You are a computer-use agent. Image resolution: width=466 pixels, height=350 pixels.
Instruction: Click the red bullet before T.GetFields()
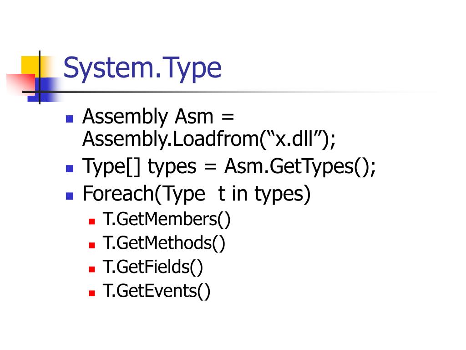92,269
